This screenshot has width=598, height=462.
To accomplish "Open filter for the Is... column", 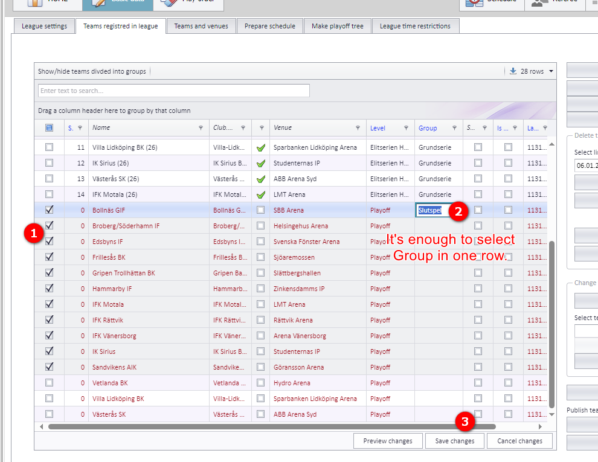I will coord(515,128).
